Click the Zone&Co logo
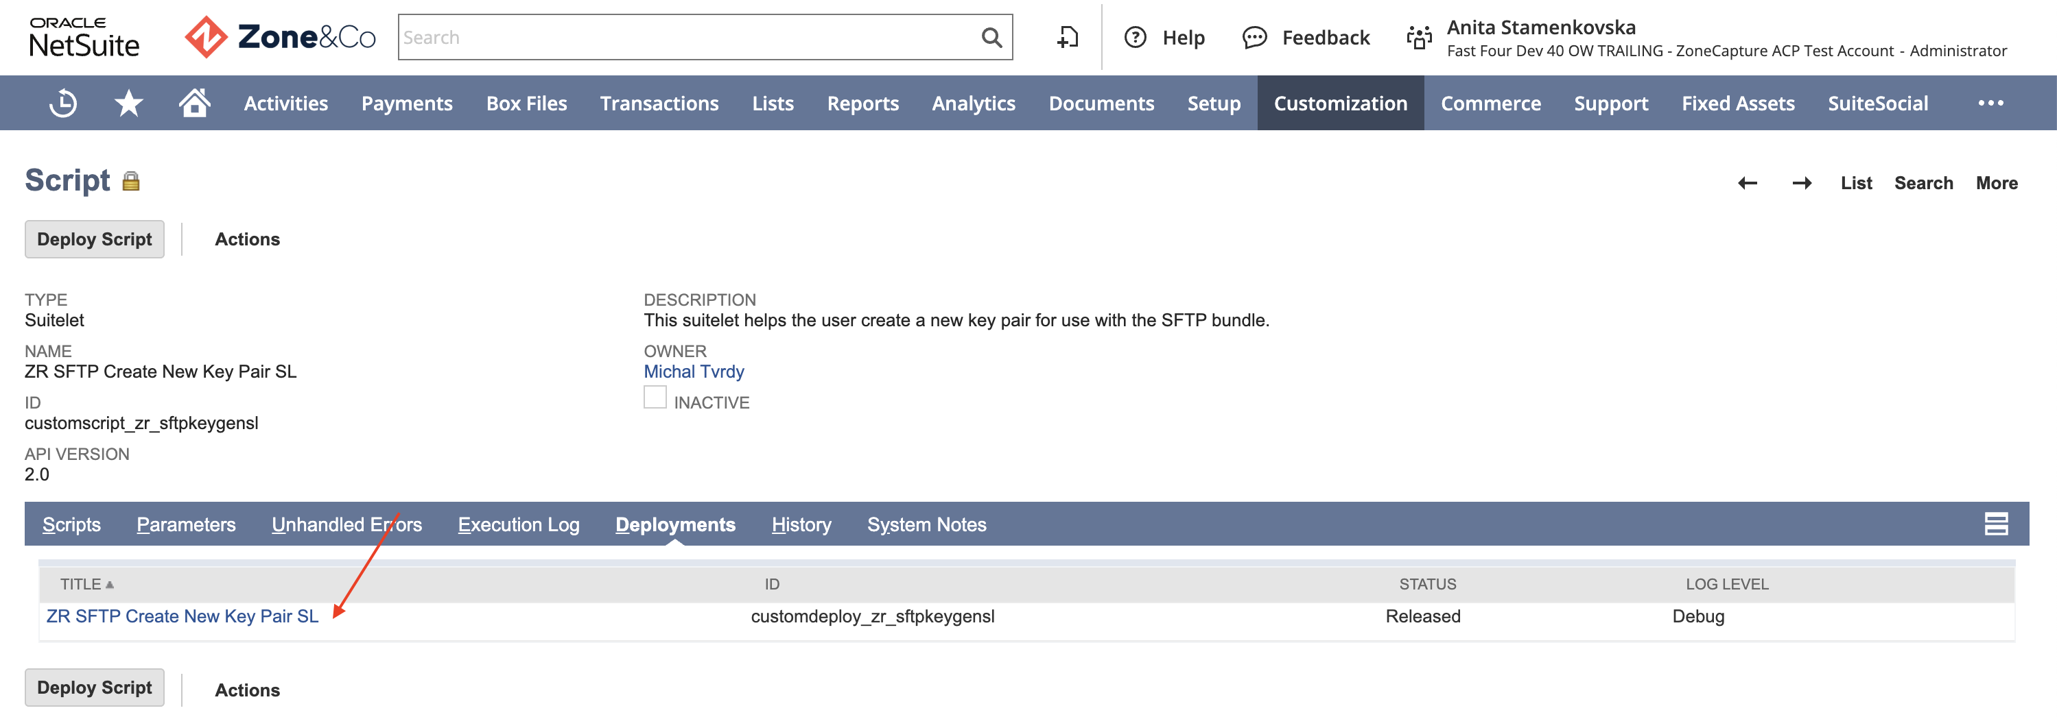 (x=279, y=37)
